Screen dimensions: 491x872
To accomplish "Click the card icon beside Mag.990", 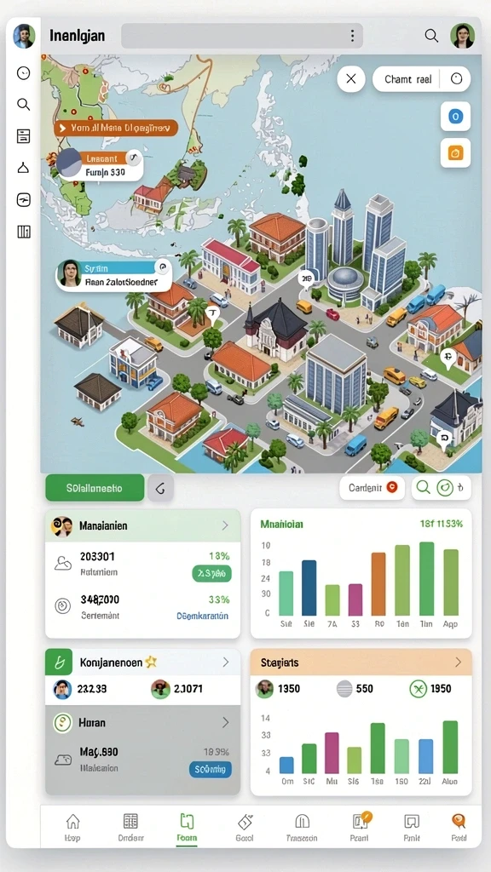I will 62,760.
